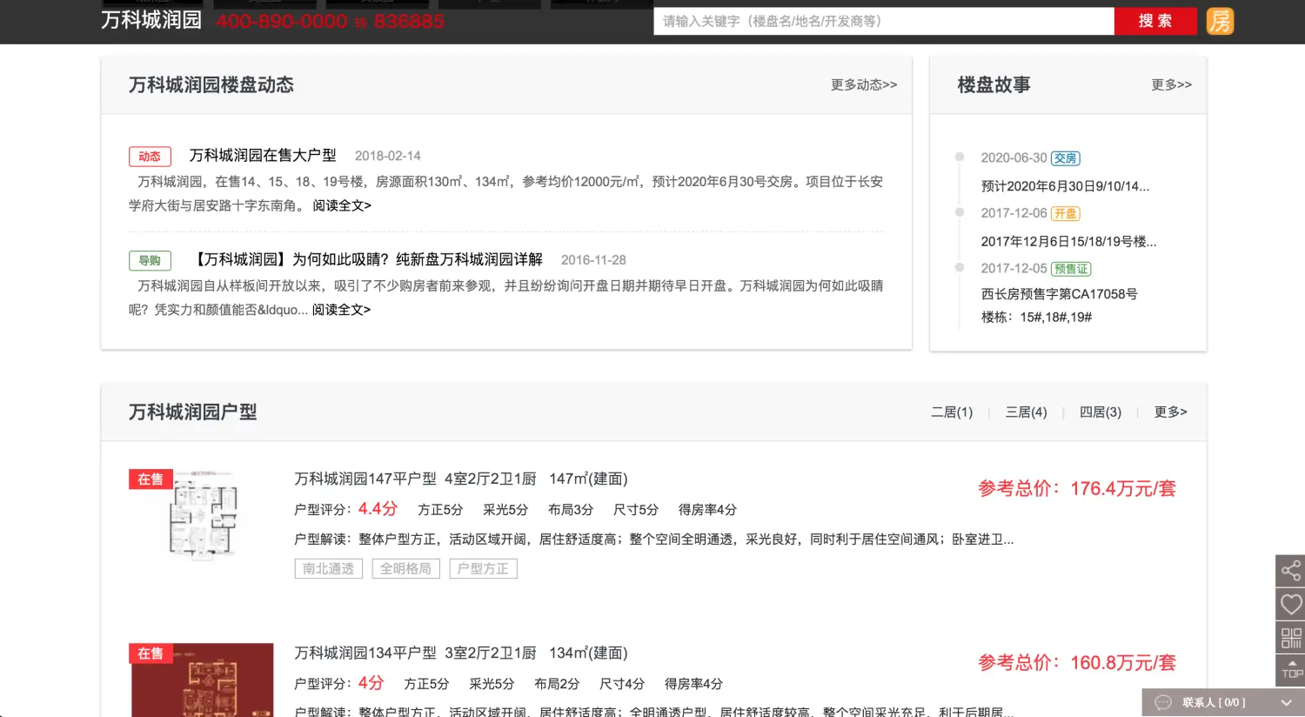Focus the keyword search input field
The width and height of the screenshot is (1305, 717).
tap(884, 21)
